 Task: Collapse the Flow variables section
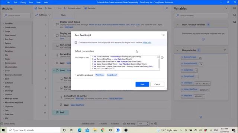click(177, 50)
